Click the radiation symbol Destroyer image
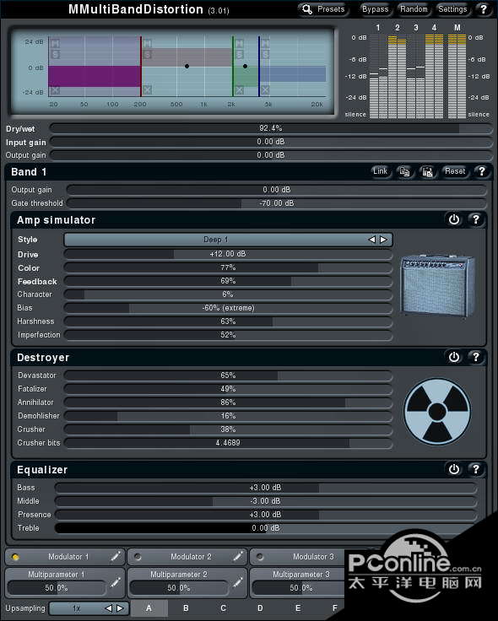 coord(437,412)
